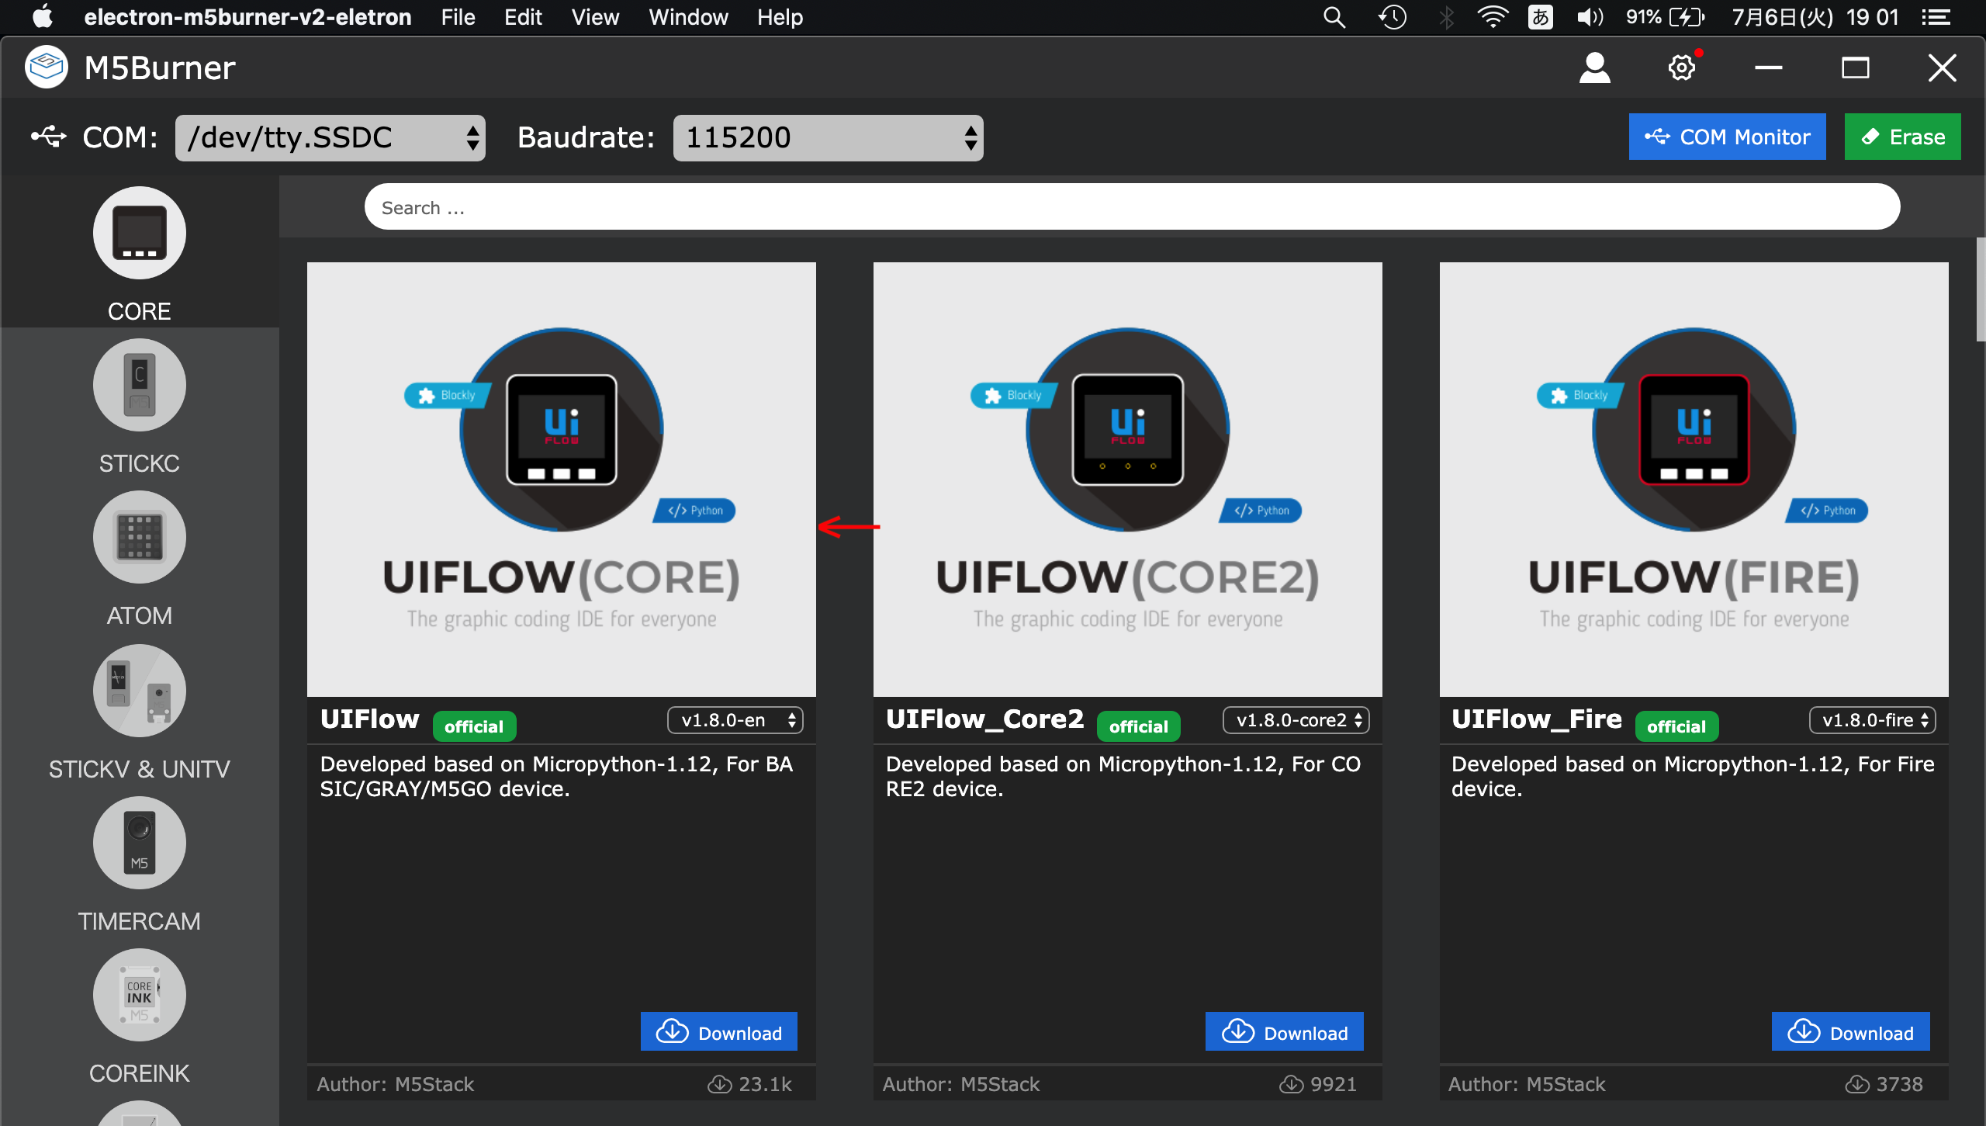Open the View menu
The width and height of the screenshot is (1986, 1126).
click(595, 17)
